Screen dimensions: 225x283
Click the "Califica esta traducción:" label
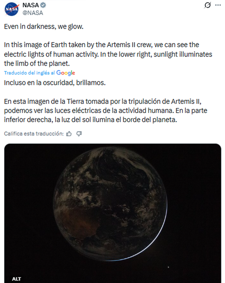click(34, 134)
